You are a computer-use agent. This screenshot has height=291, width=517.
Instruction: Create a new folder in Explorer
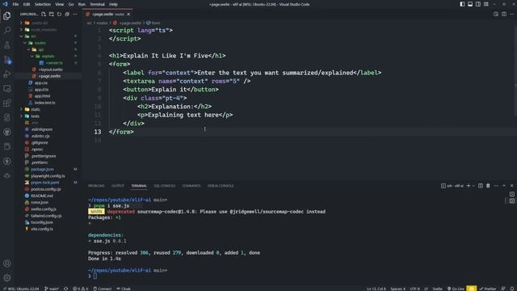pyautogui.click(x=52, y=15)
